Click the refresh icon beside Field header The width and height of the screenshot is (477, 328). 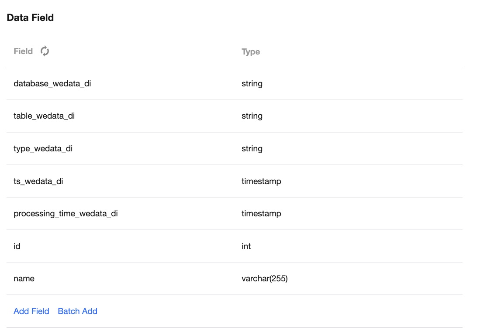click(45, 51)
